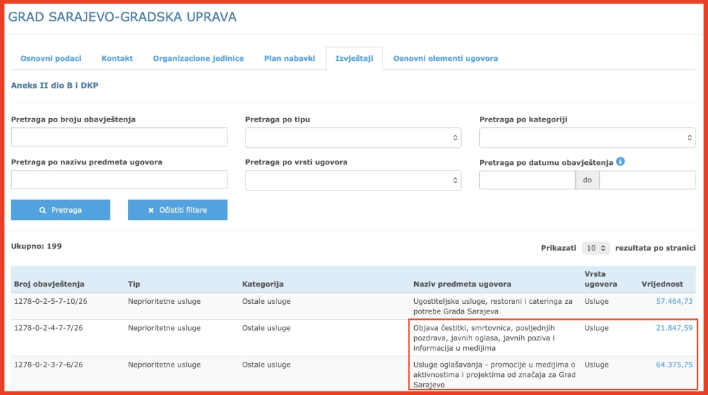Click the value link 64.375,75
This screenshot has width=708, height=395.
tap(673, 365)
